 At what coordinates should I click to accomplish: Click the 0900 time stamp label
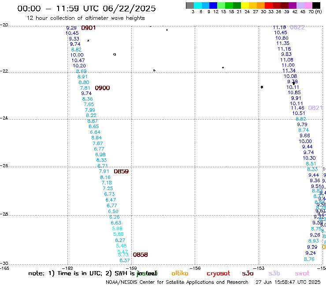[102, 88]
